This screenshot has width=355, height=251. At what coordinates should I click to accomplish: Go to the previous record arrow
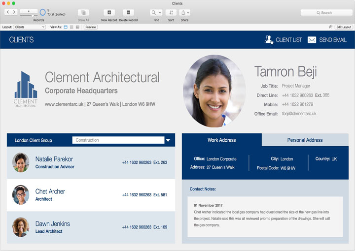[x=8, y=12]
